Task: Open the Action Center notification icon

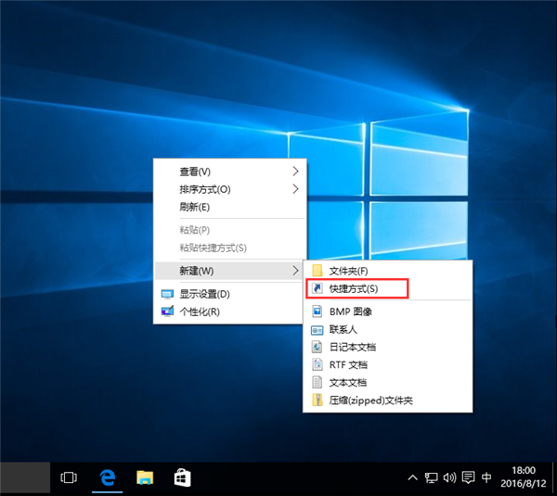Action: 468,477
